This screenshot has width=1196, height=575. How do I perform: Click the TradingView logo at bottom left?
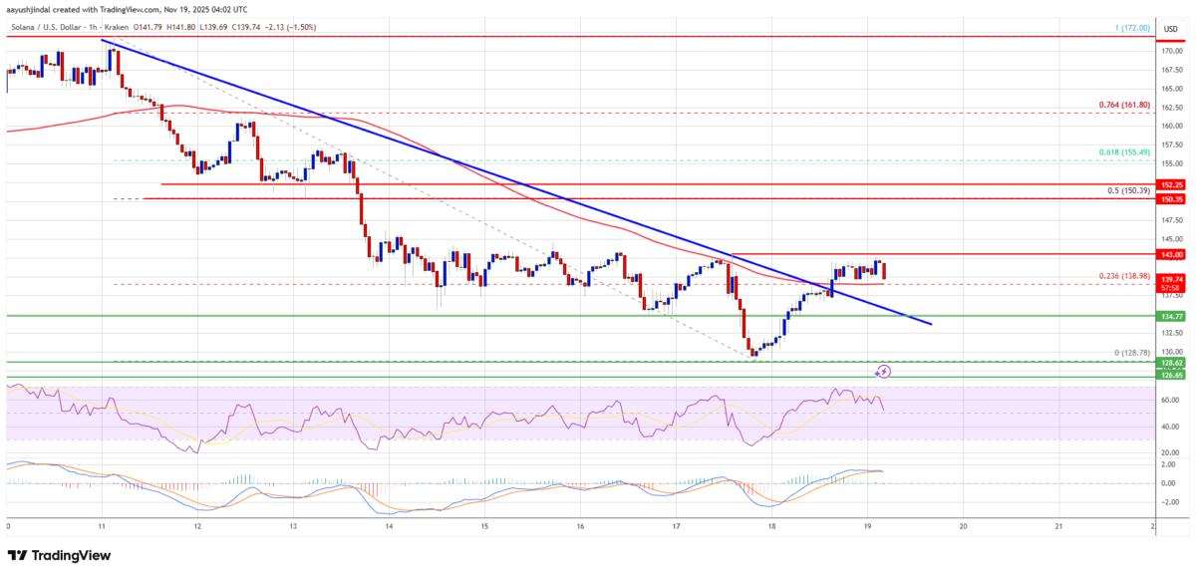point(60,555)
